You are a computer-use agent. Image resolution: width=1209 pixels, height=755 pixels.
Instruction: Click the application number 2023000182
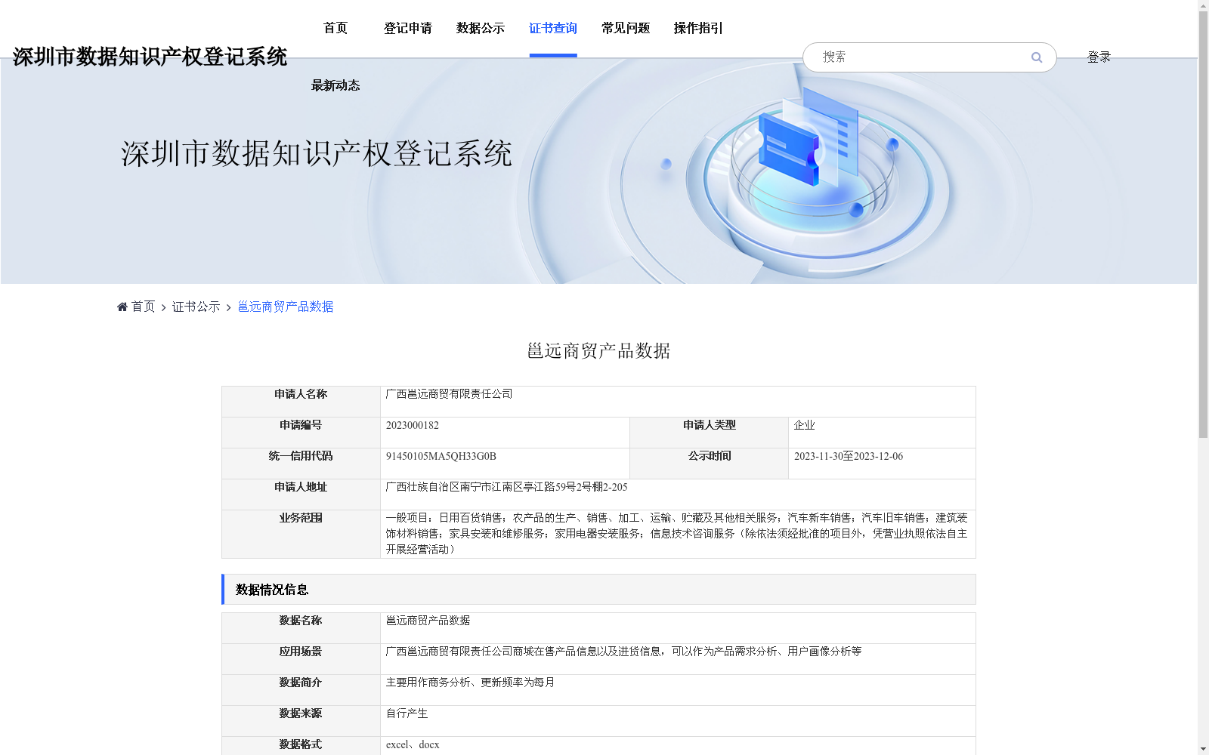[412, 425]
